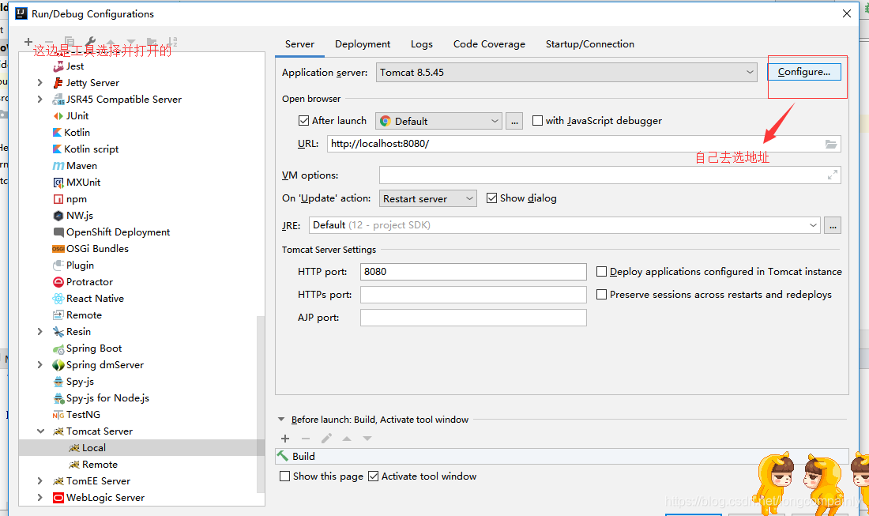Add a before-launch task with plus icon
This screenshot has height=516, width=869.
(285, 439)
